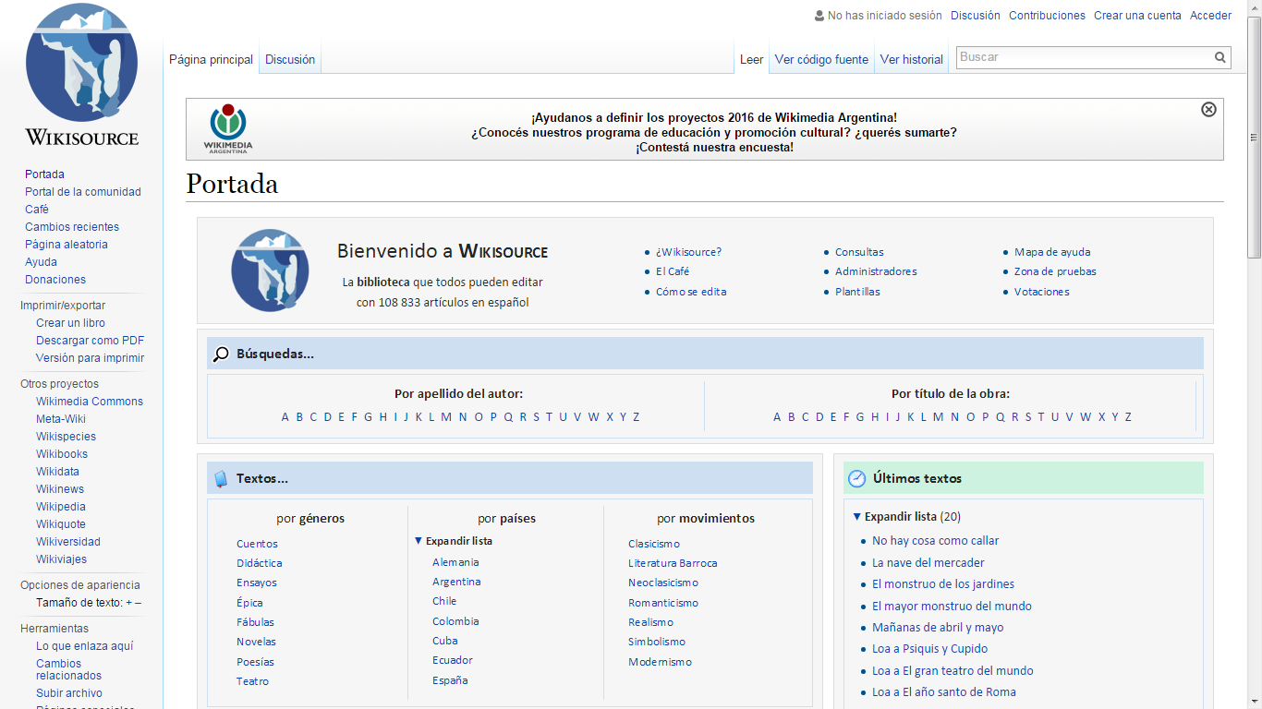The image size is (1262, 709).
Task: Click the scrollbar down arrow
Action: pos(1254,701)
